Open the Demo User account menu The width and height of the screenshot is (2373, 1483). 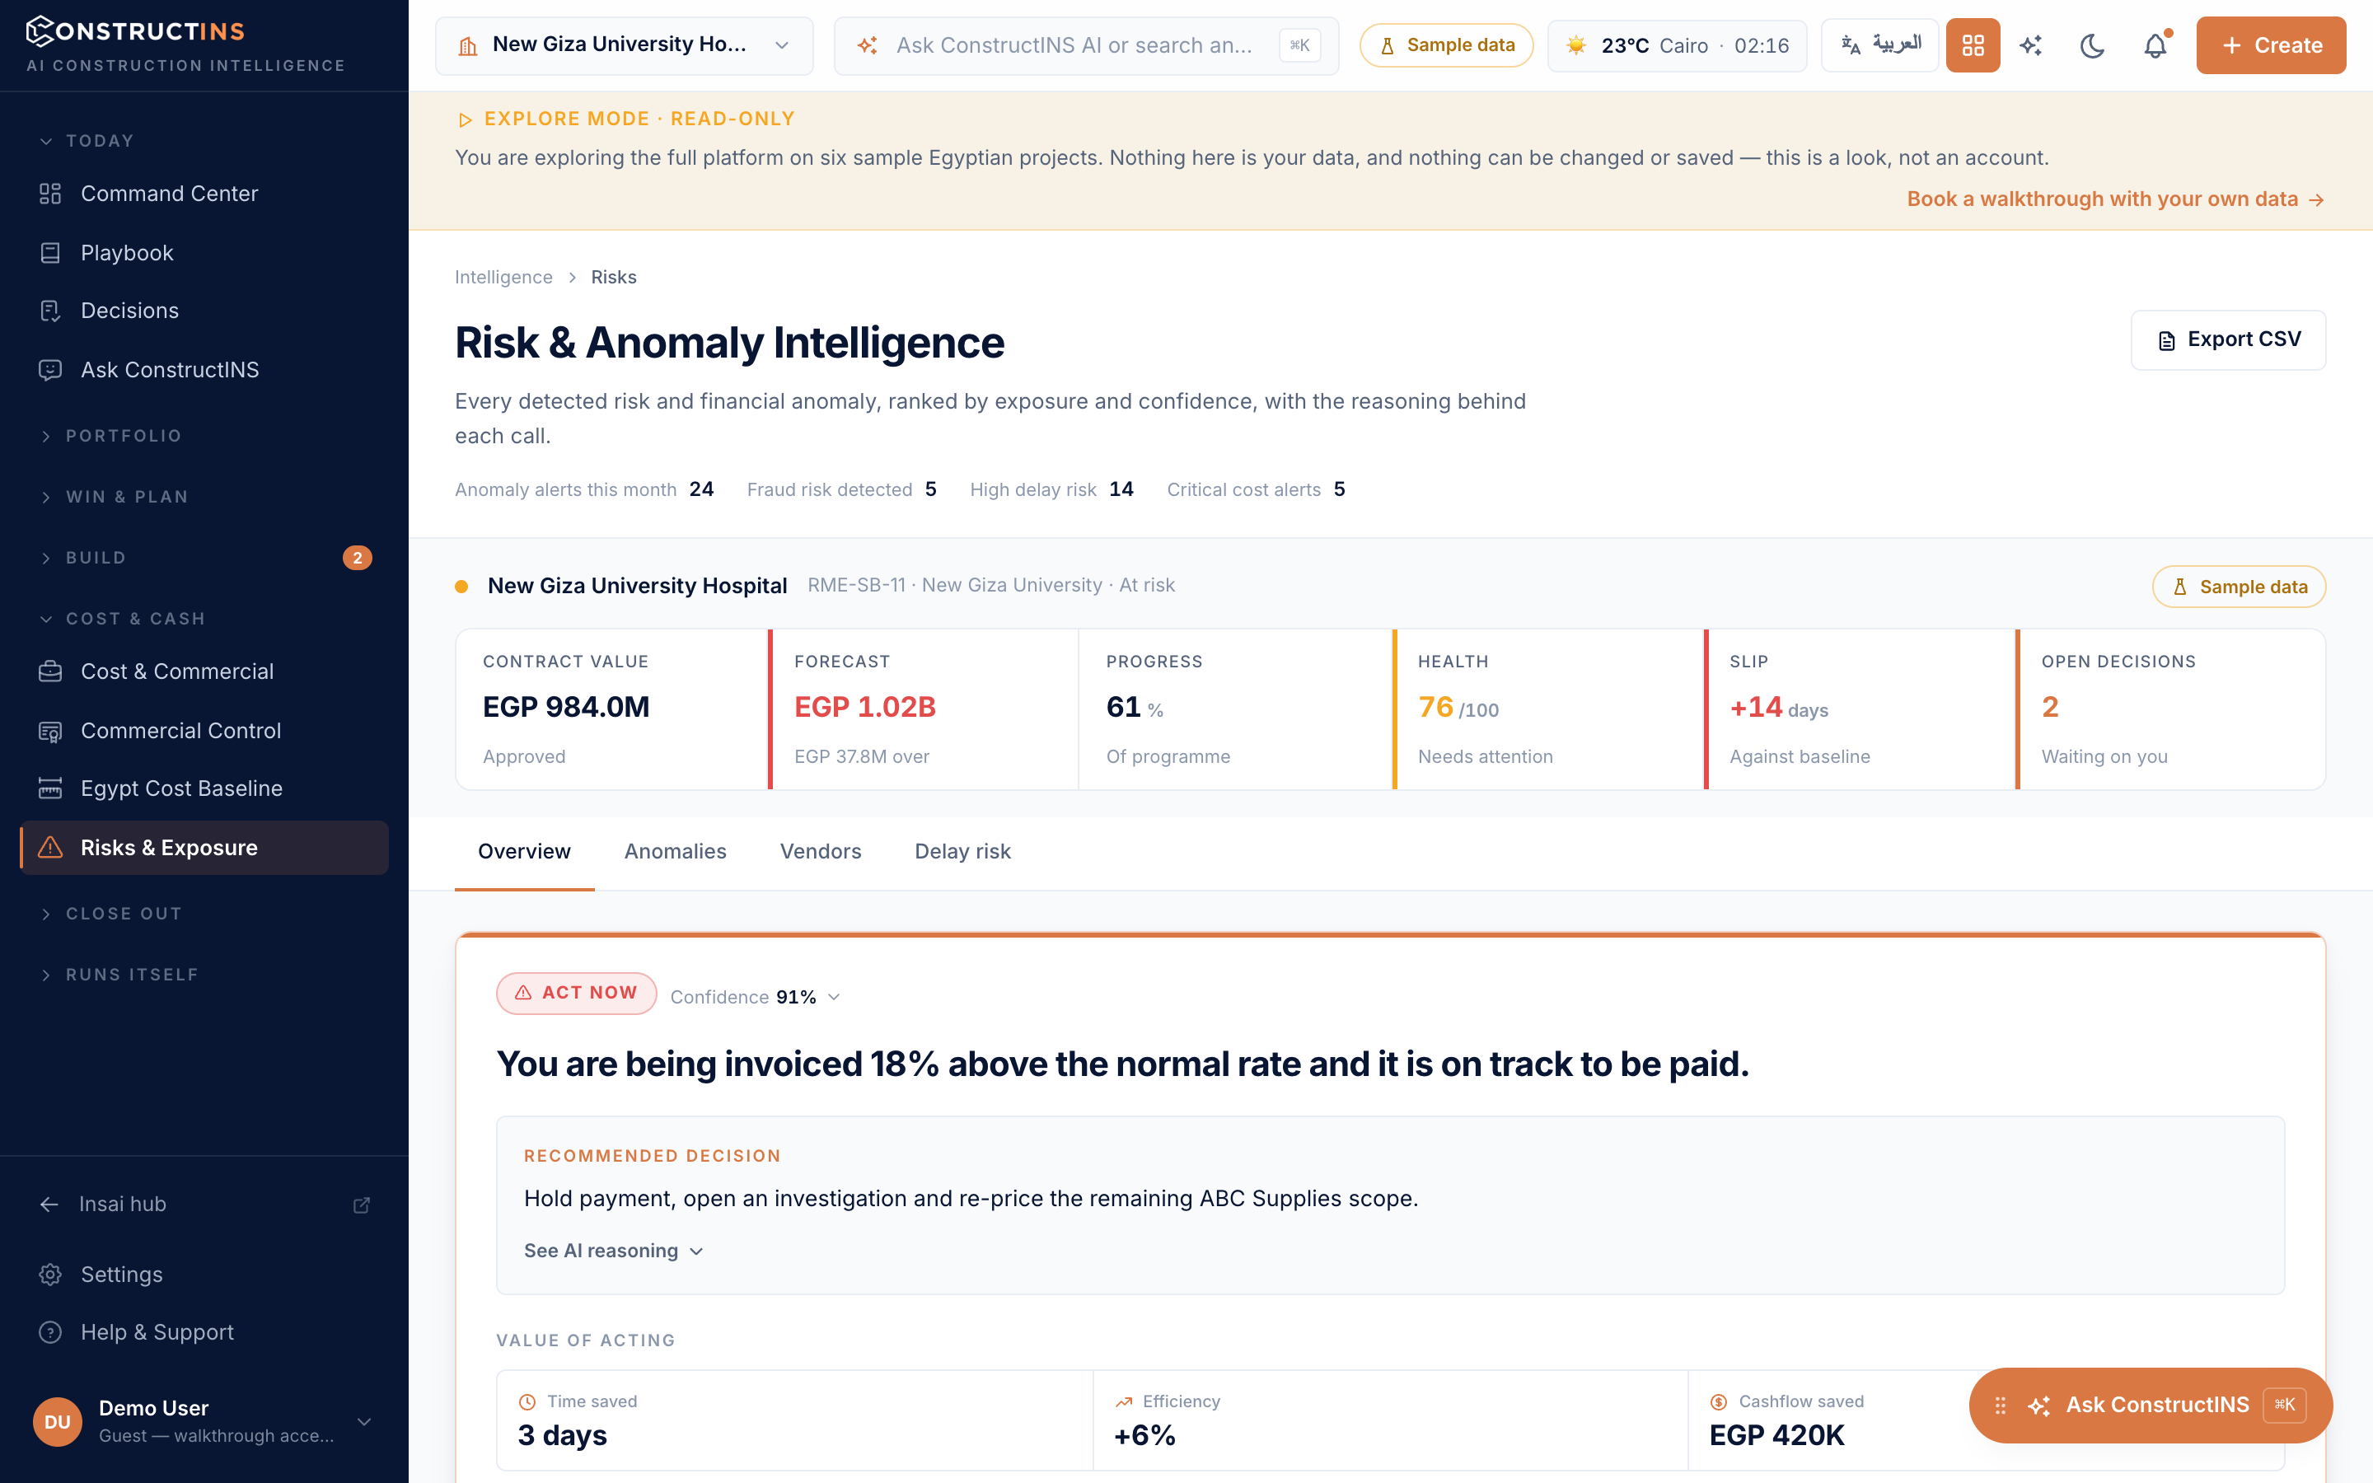point(204,1421)
